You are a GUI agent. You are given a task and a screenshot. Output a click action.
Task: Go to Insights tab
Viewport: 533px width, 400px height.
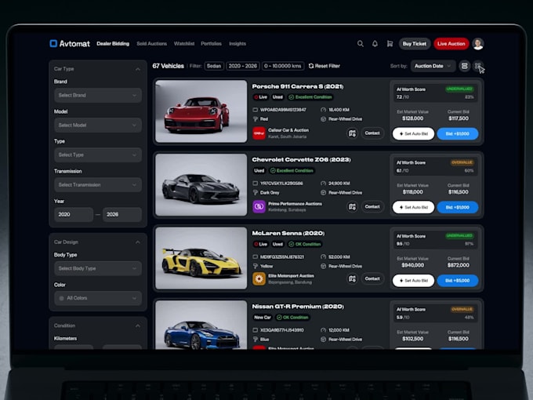tap(237, 44)
